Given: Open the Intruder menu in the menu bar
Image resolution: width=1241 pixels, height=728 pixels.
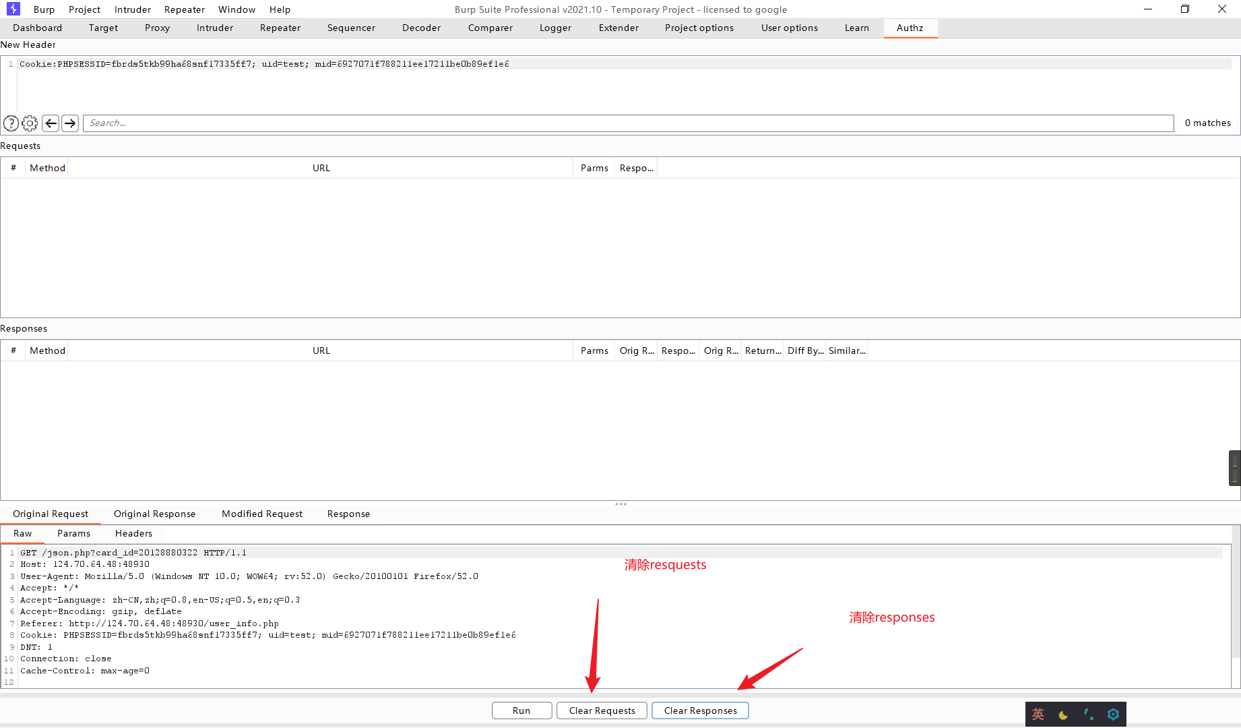Looking at the screenshot, I should (x=133, y=9).
